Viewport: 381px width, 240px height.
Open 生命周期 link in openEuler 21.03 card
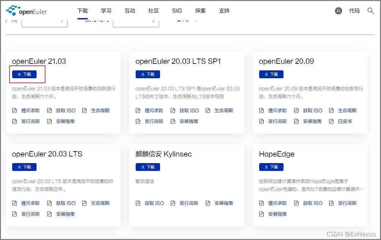(100, 111)
